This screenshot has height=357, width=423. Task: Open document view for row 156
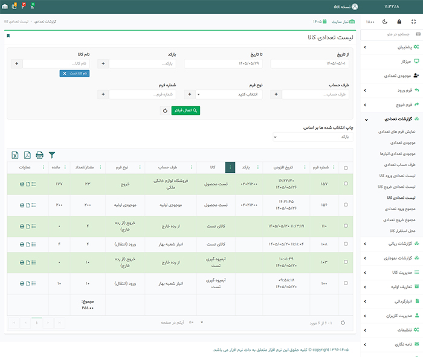pos(28,205)
